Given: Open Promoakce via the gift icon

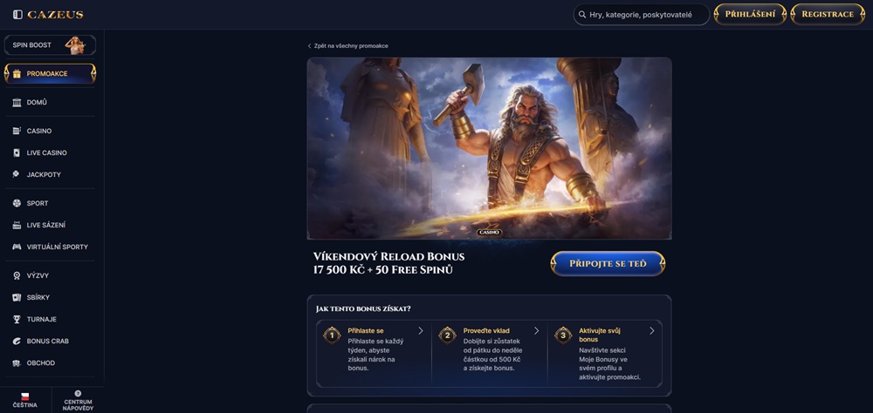Looking at the screenshot, I should [x=17, y=73].
